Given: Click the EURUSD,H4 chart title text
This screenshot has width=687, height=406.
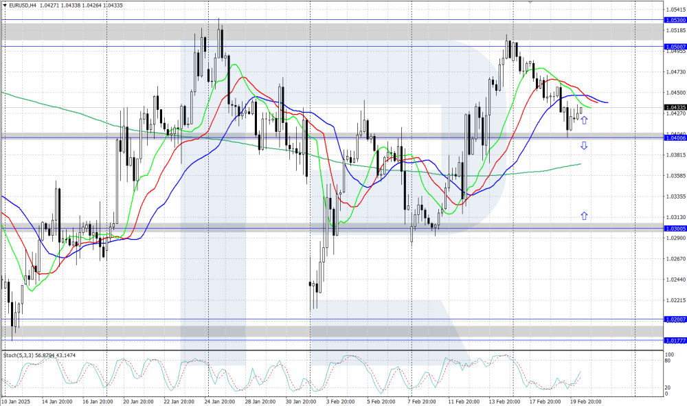Looking at the screenshot, I should pos(22,5).
